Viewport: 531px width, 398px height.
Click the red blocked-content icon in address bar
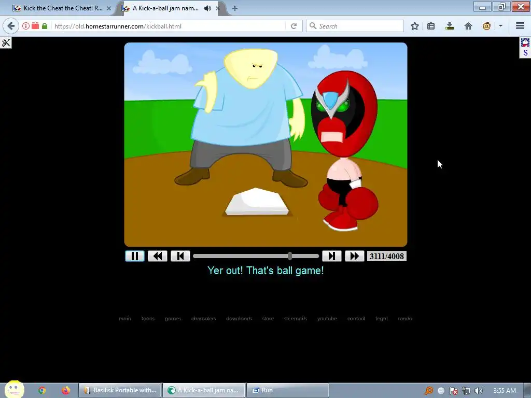click(x=35, y=26)
